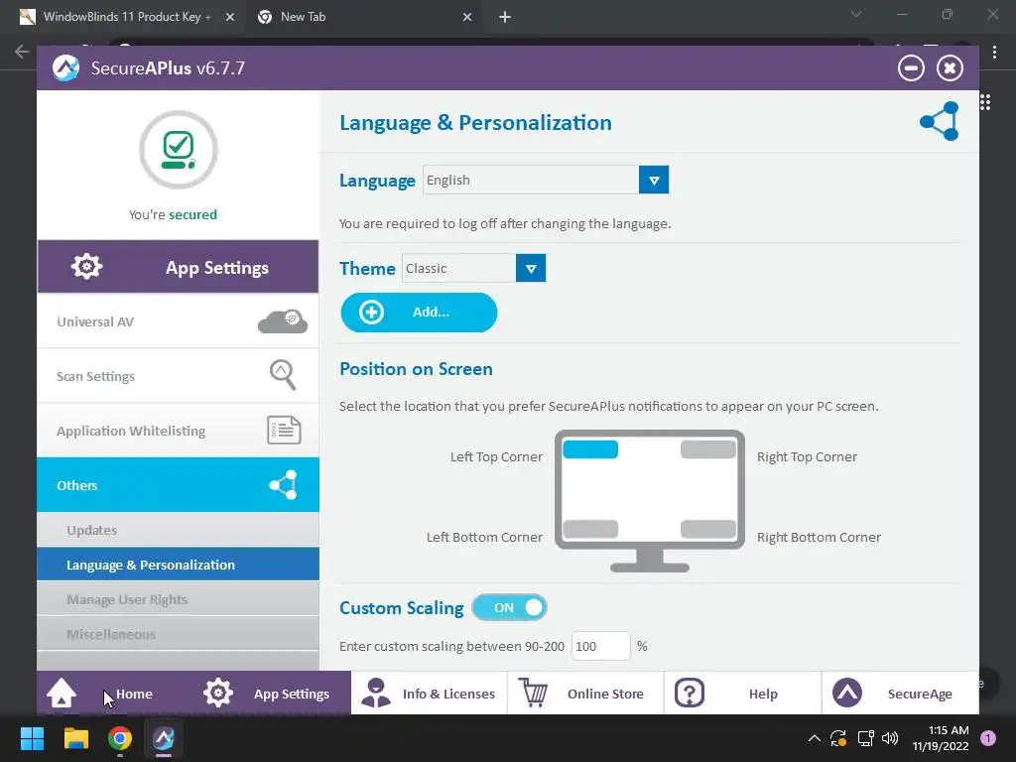Minimize the SecureAPlus window
Image resolution: width=1016 pixels, height=762 pixels.
click(x=911, y=68)
